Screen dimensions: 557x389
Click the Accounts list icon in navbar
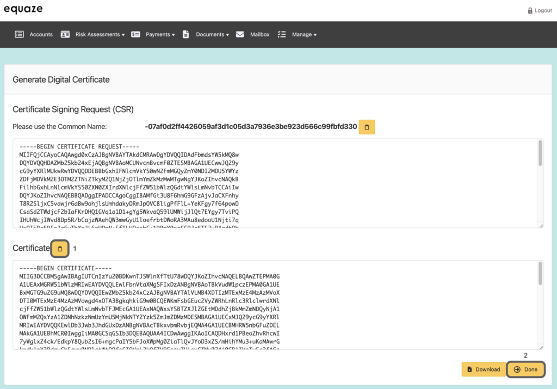tap(19, 34)
